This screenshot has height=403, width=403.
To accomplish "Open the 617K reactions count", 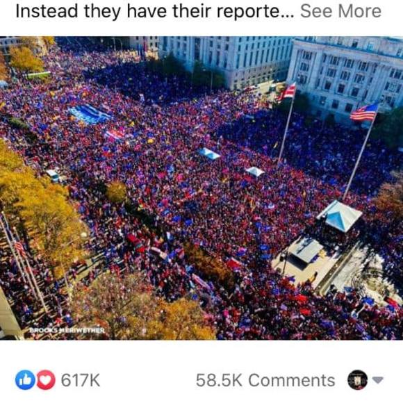I will (81, 380).
